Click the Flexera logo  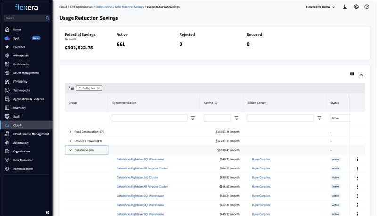pos(26,8)
